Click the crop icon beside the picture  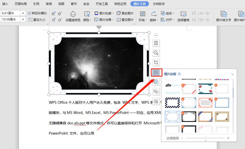[156, 62]
